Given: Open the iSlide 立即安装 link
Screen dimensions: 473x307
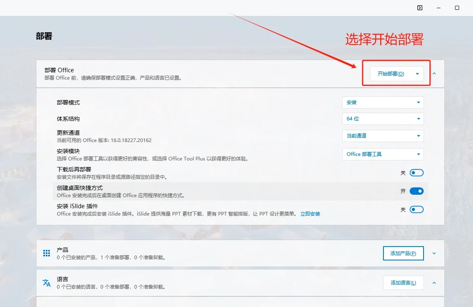Looking at the screenshot, I should pyautogui.click(x=310, y=214).
